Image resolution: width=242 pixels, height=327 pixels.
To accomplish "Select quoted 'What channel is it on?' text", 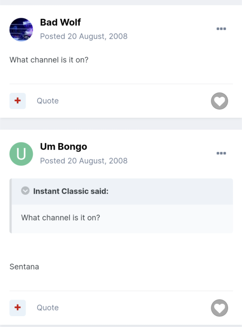I will [x=61, y=218].
